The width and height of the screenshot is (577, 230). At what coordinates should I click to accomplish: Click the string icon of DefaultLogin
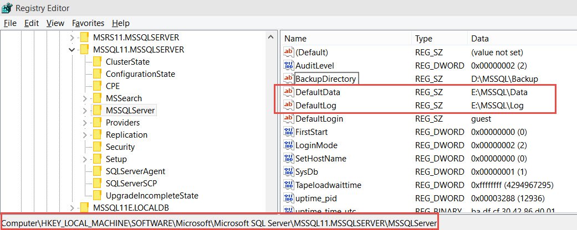point(289,118)
